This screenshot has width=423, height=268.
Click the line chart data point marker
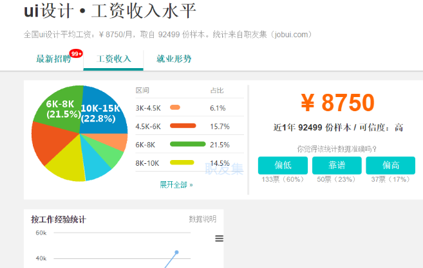[x=176, y=253]
